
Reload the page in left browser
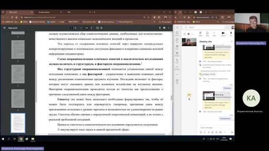[12, 17]
